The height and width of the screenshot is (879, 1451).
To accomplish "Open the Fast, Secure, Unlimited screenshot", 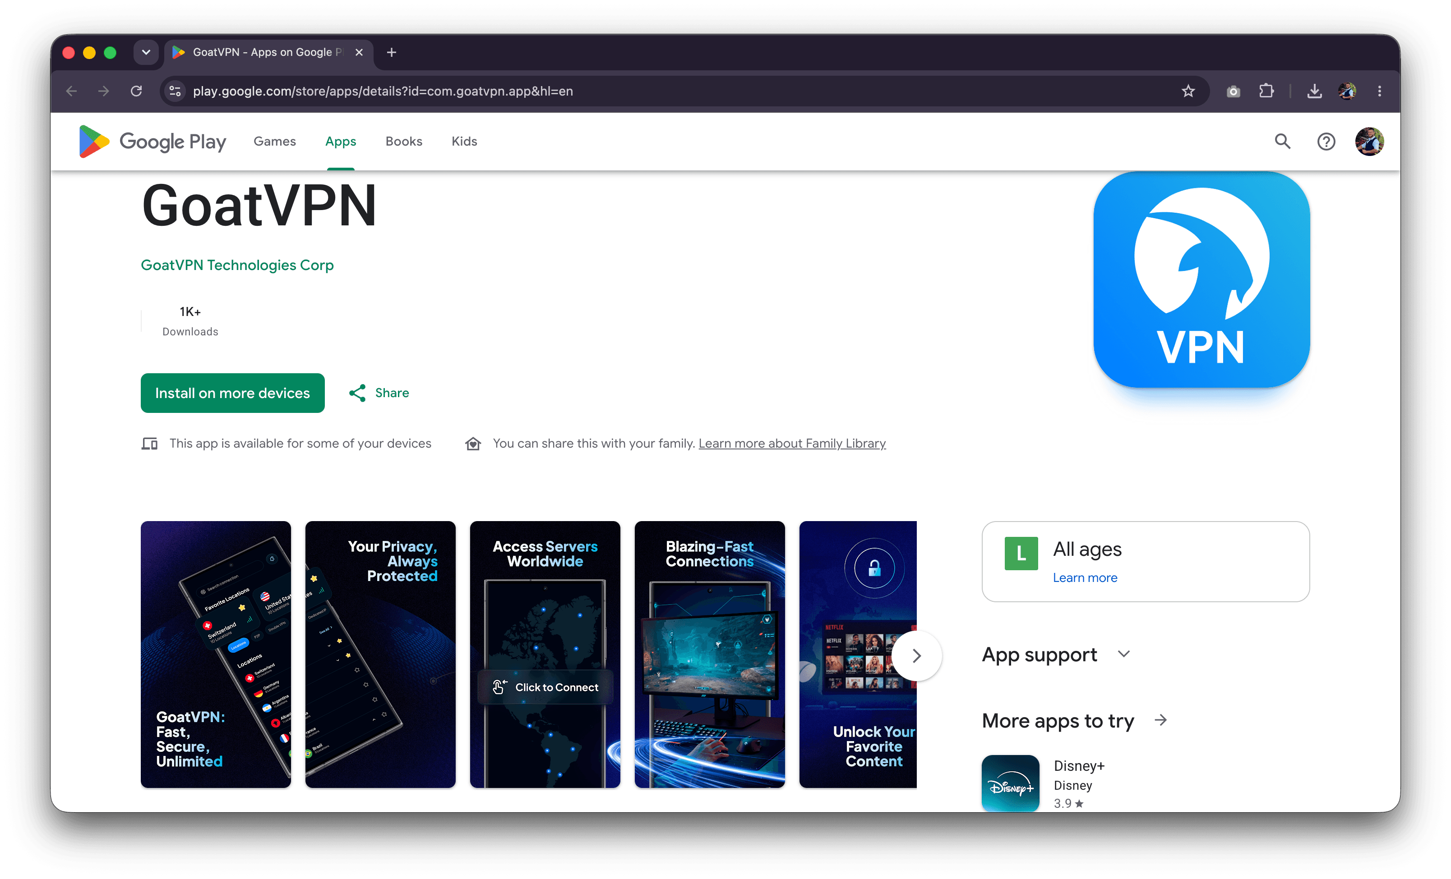I will [216, 654].
